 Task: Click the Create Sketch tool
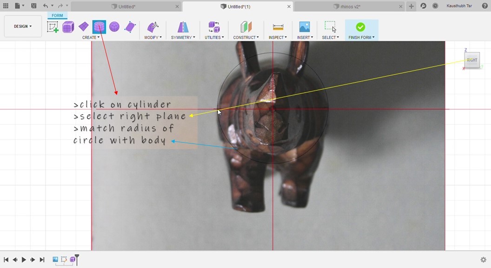click(53, 27)
